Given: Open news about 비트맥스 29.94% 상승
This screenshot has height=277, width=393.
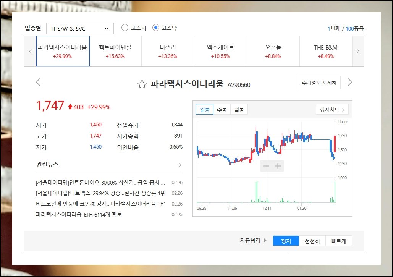Looking at the screenshot, I should point(100,193).
